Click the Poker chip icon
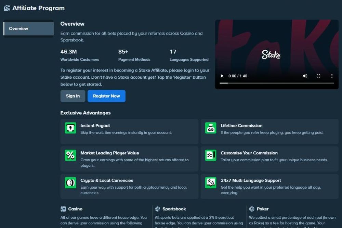 (x=252, y=209)
